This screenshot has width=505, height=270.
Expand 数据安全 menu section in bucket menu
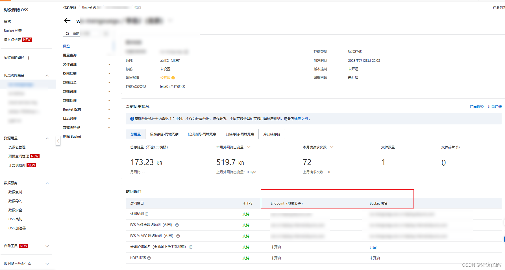tap(109, 82)
